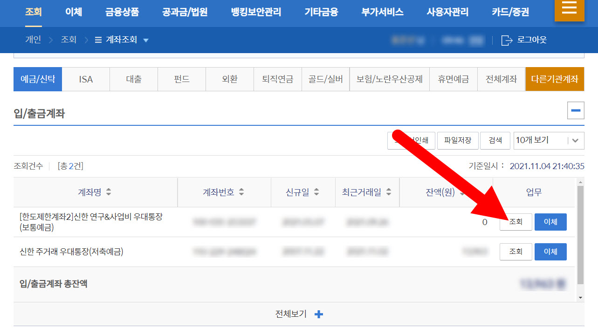Viewport: 598px width, 328px height.
Task: Click the 업무 column header
Action: (x=534, y=192)
